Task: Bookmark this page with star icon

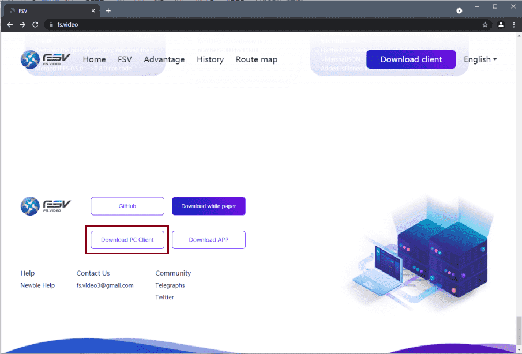Action: (485, 25)
